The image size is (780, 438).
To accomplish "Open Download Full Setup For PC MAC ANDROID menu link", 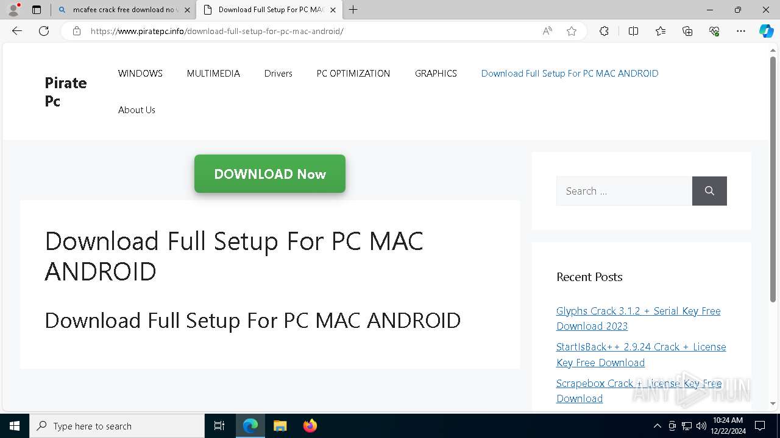I will tap(570, 73).
